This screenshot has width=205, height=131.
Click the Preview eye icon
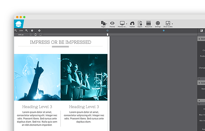pos(112,23)
